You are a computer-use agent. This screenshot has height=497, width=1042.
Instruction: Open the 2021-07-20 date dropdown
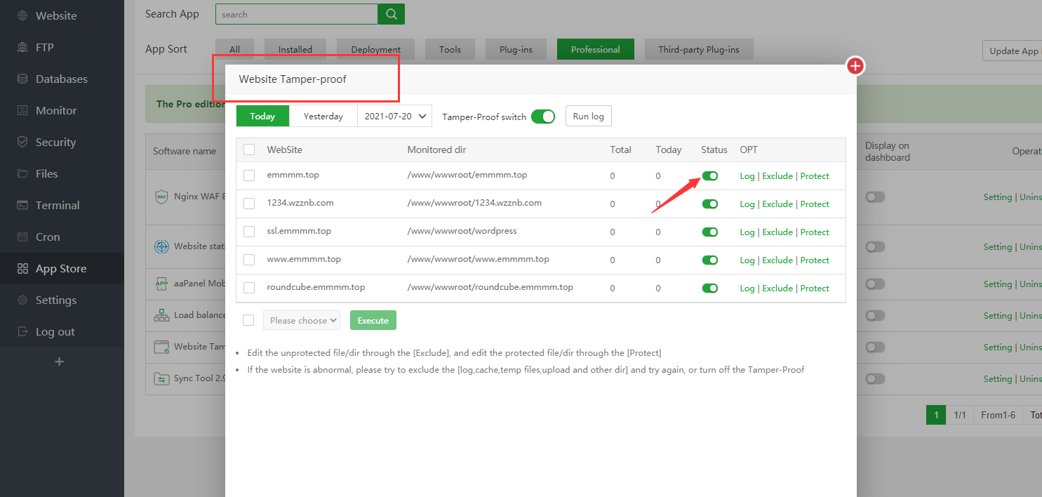395,117
